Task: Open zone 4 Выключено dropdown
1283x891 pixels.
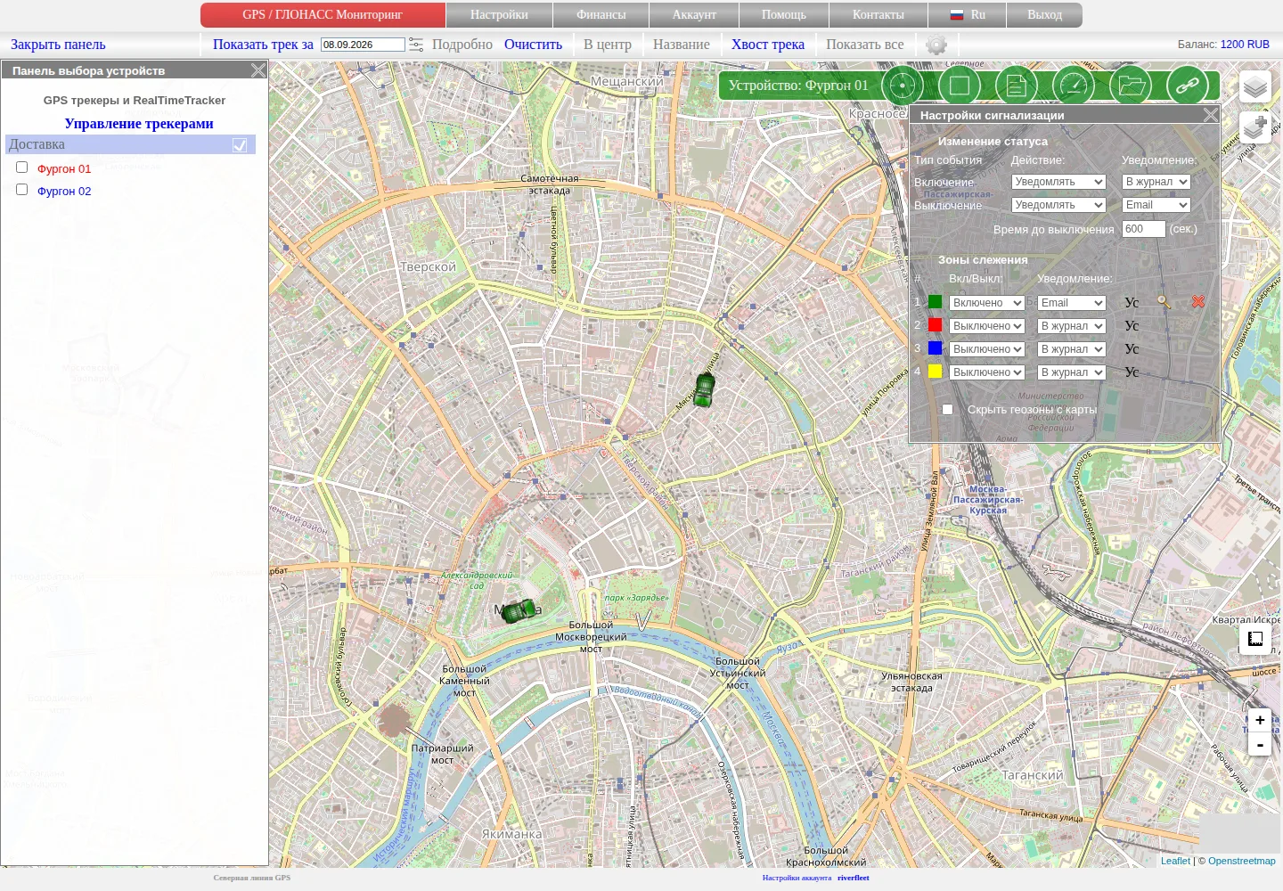Action: tap(986, 372)
